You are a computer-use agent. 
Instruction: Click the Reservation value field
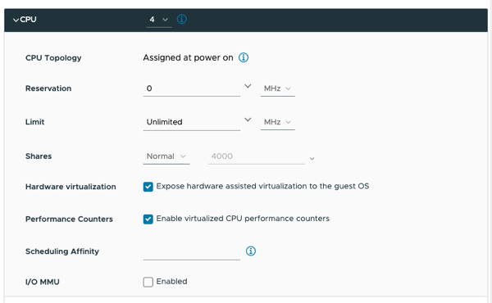click(x=192, y=88)
